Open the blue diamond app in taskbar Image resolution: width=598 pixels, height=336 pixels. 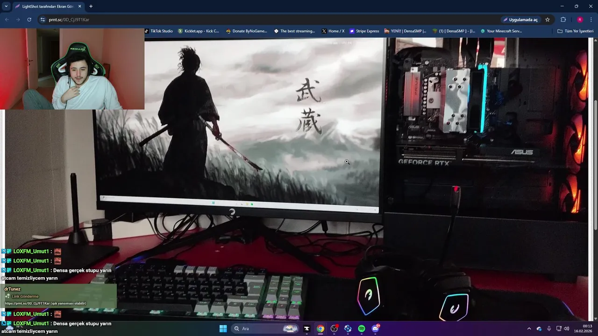click(x=348, y=329)
